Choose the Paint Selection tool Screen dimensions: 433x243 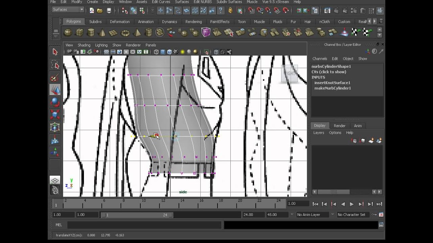point(55,77)
